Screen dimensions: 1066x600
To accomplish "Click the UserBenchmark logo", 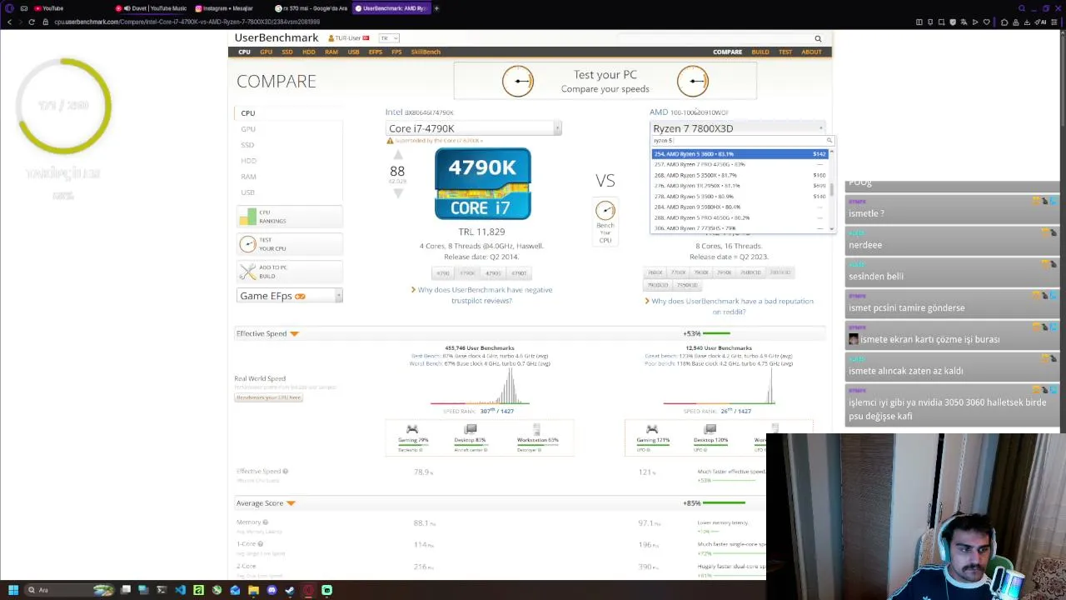I will (276, 37).
